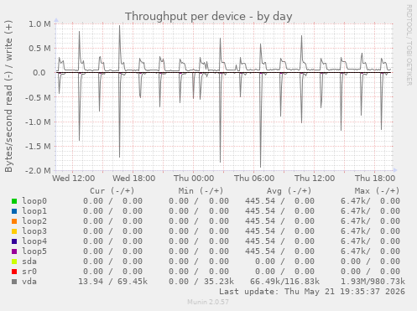Select the vda device label
Image resolution: width=417 pixels, height=311 pixels.
point(29,282)
